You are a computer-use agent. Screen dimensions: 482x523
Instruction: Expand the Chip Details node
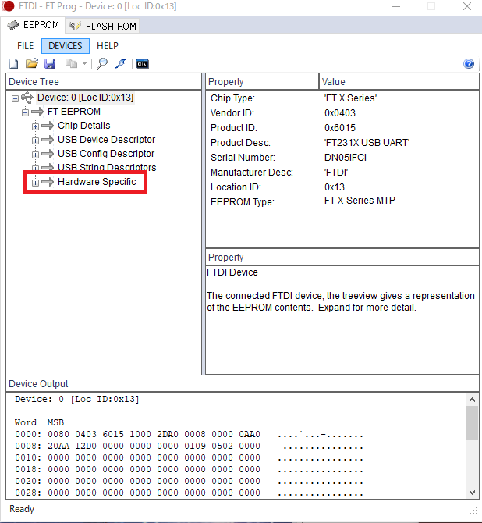(35, 126)
